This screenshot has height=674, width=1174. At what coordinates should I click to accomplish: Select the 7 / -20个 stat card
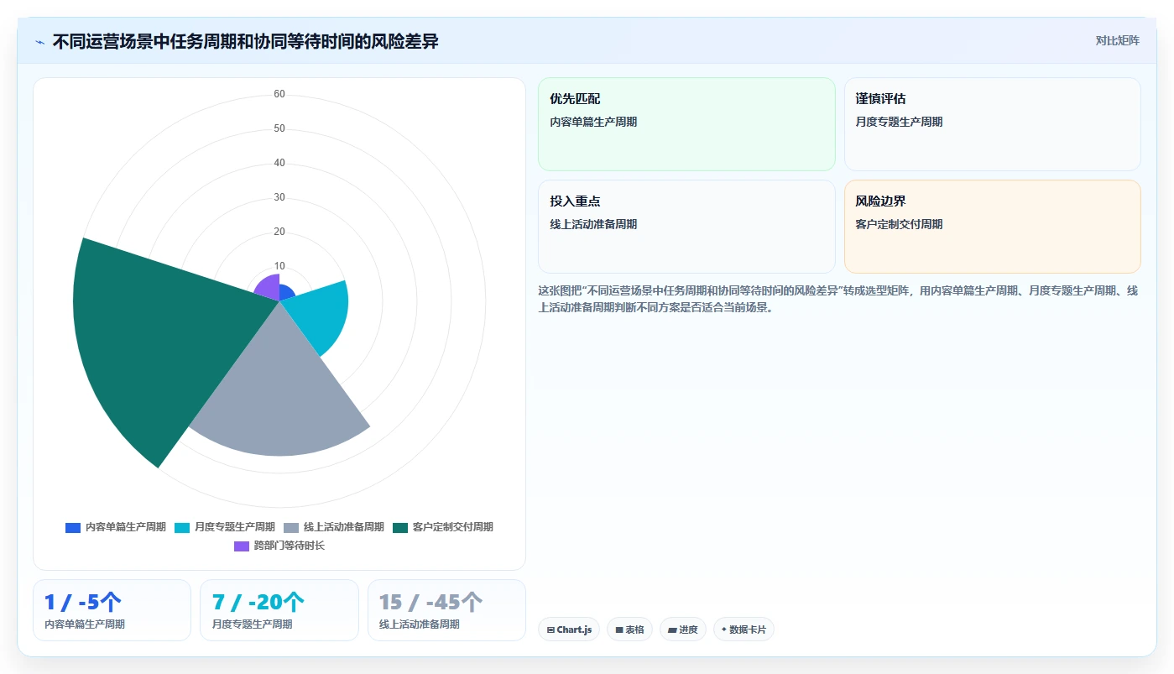279,610
